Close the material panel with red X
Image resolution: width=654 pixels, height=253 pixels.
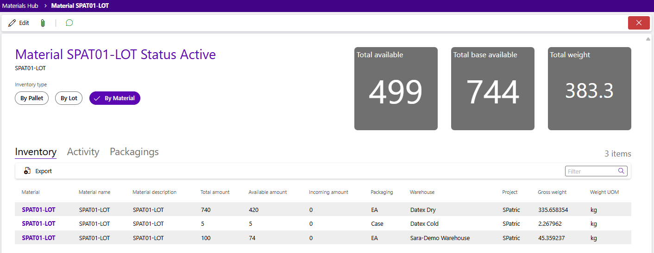639,23
